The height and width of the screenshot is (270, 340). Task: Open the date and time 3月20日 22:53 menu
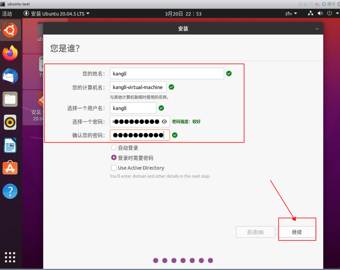183,14
